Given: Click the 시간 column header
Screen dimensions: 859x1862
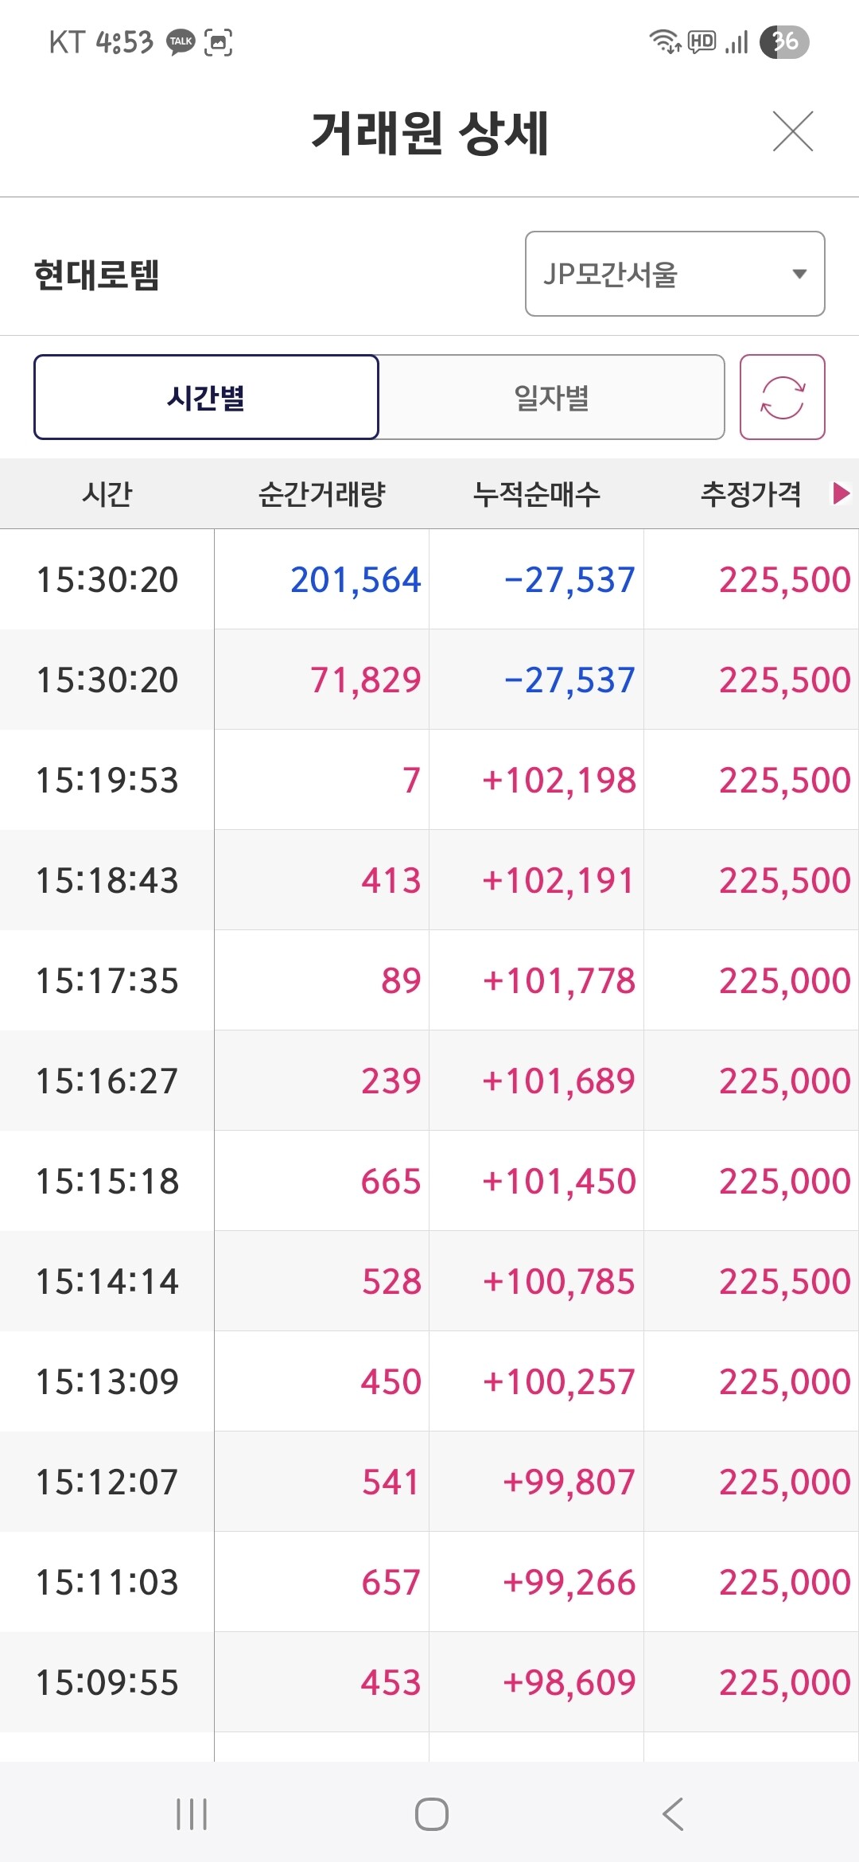Looking at the screenshot, I should coord(107,494).
